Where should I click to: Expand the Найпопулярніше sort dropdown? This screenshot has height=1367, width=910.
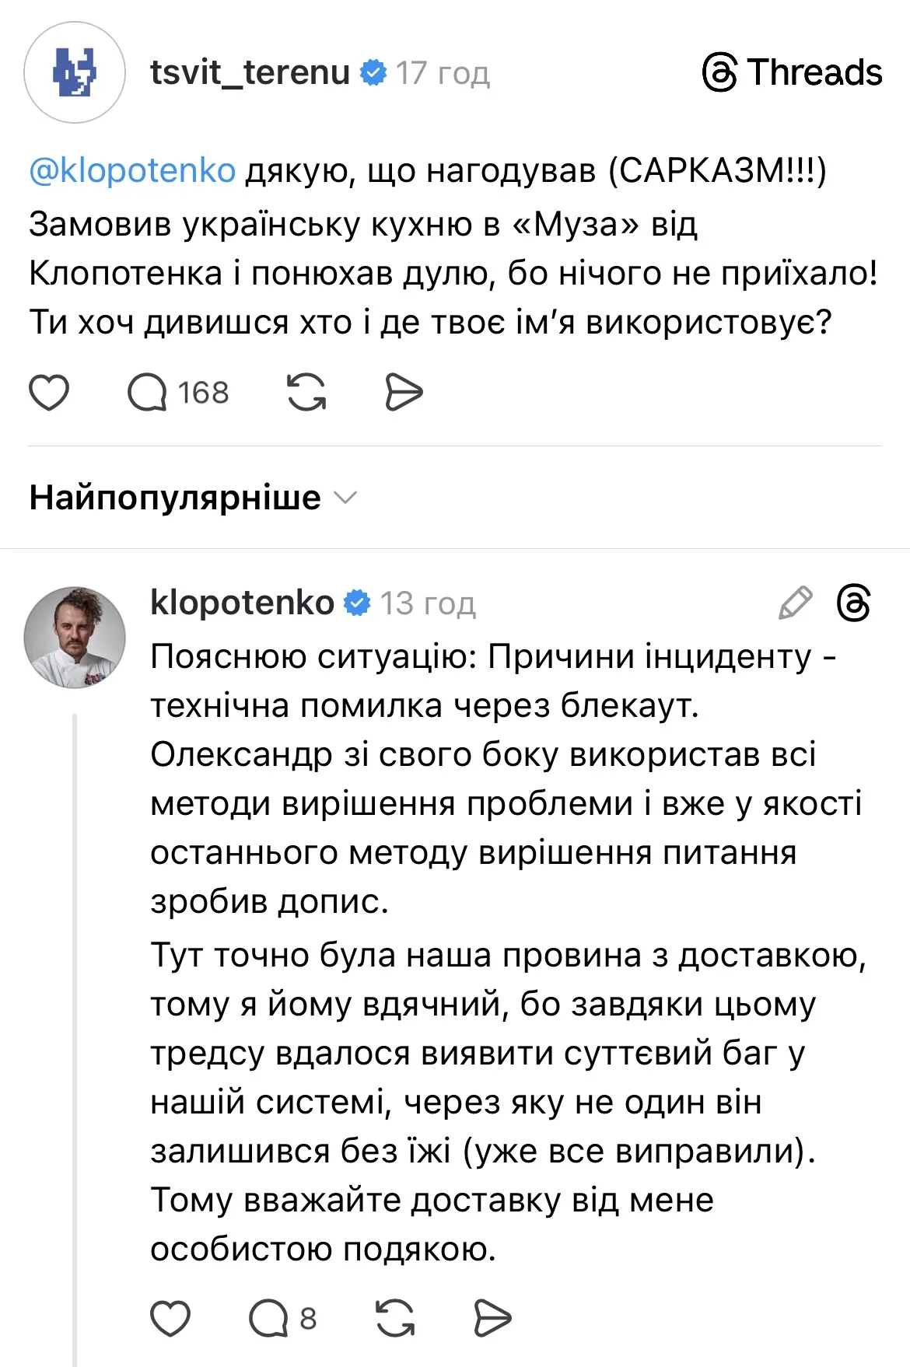175,498
